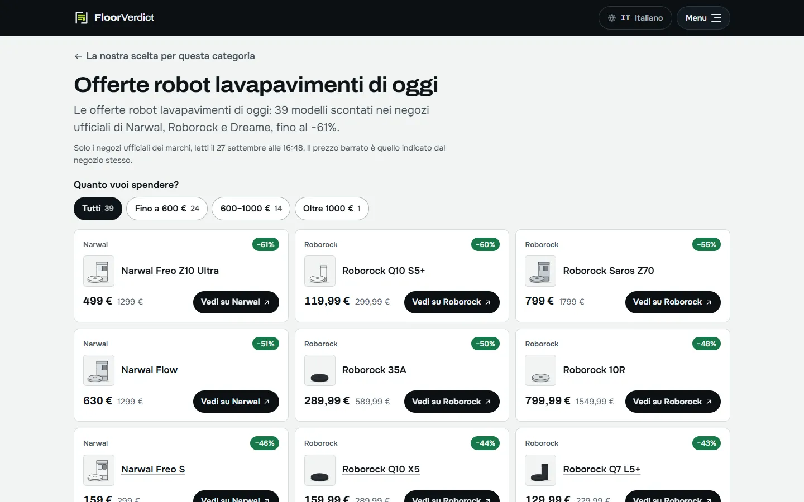Vedi su Narwal for Freo Z10 Ultra
The width and height of the screenshot is (804, 502).
tap(236, 302)
